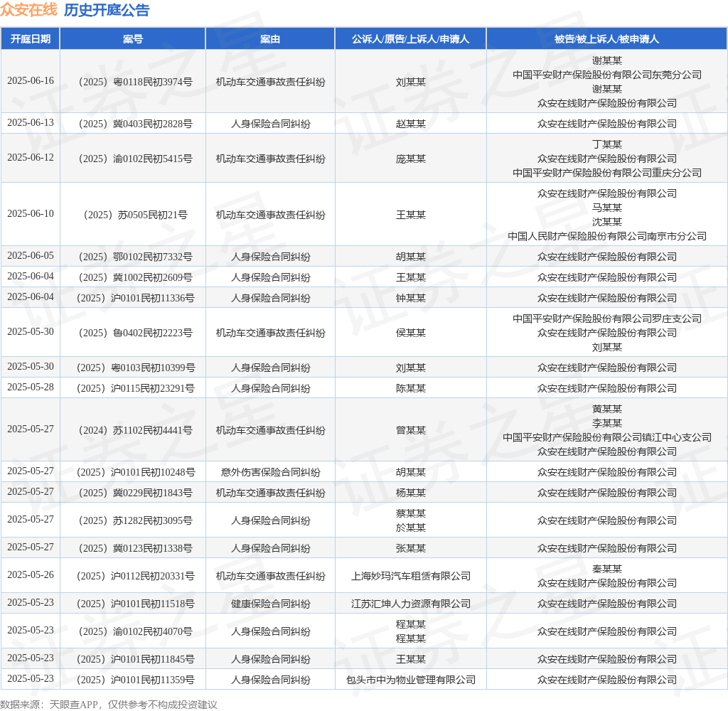The height and width of the screenshot is (711, 728).
Task: Click defendant 黄某某
Action: (607, 409)
